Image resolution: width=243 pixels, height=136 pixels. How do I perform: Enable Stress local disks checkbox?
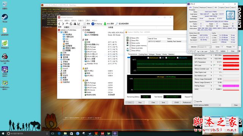click(130, 48)
